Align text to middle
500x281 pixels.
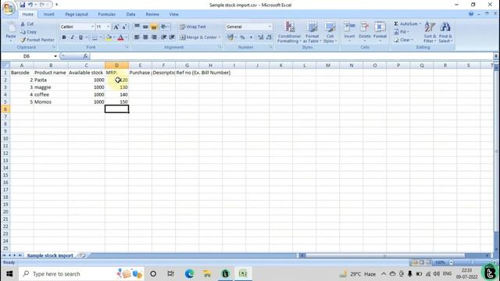point(145,27)
